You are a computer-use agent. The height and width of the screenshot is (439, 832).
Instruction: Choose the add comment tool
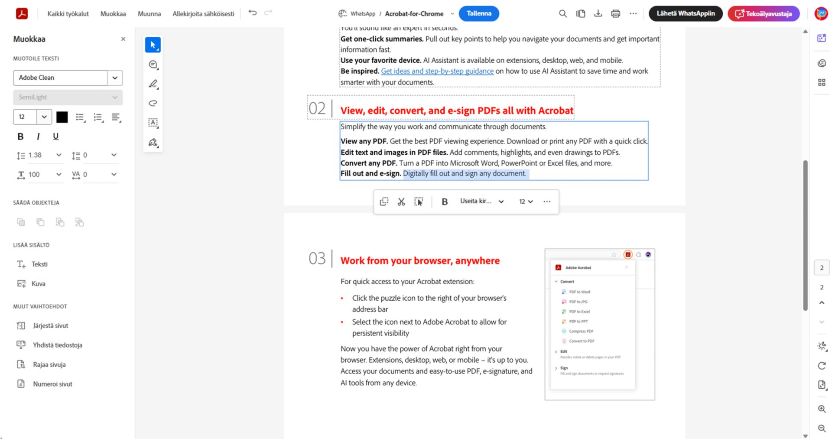[x=153, y=65]
